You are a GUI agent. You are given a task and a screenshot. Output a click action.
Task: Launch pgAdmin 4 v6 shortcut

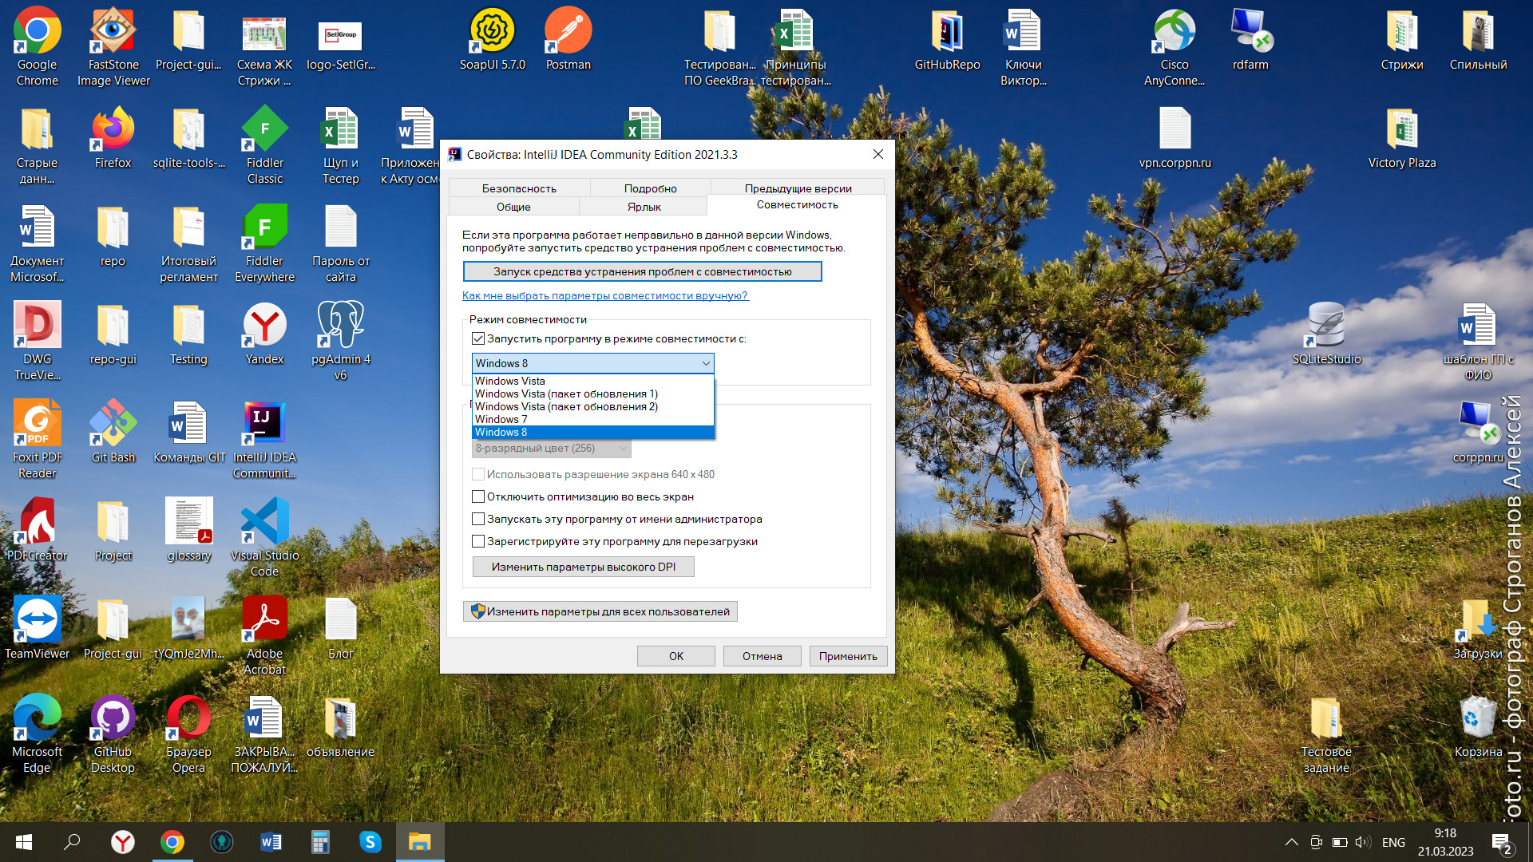(340, 342)
